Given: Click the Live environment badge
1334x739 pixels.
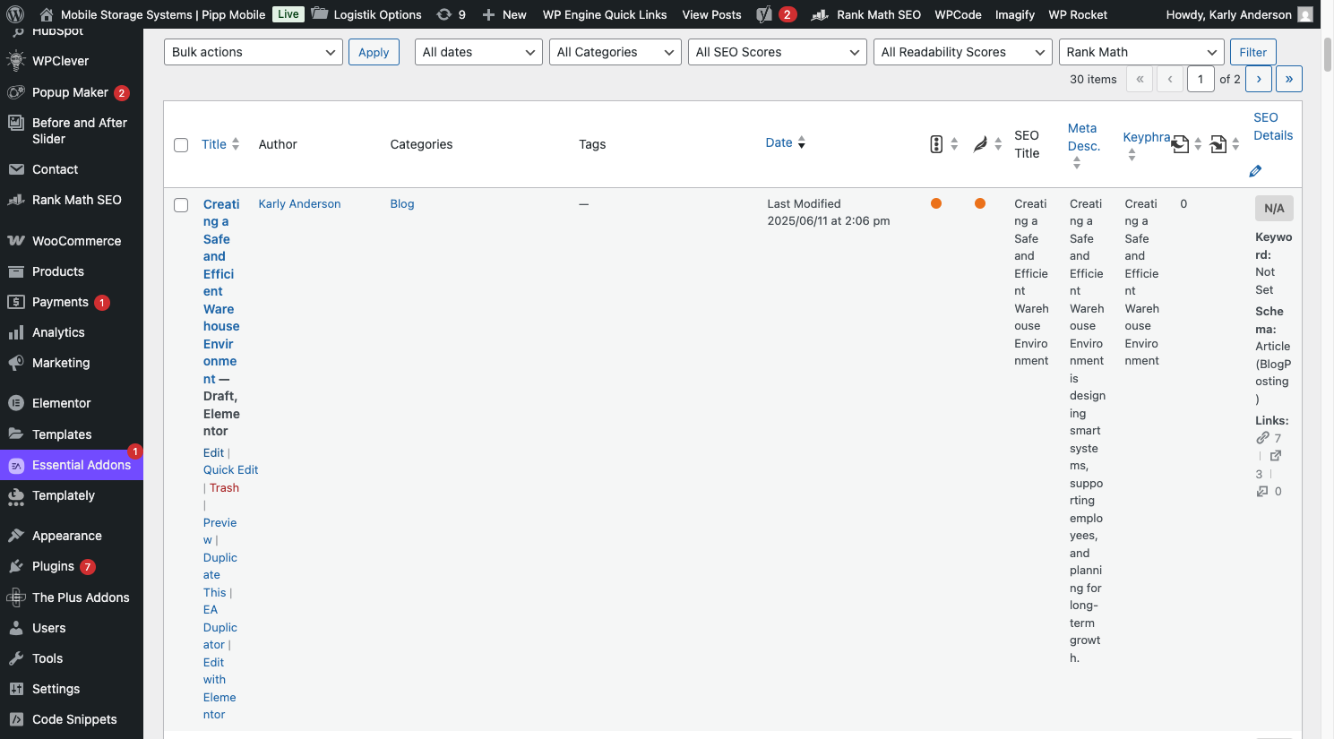Looking at the screenshot, I should [x=288, y=14].
